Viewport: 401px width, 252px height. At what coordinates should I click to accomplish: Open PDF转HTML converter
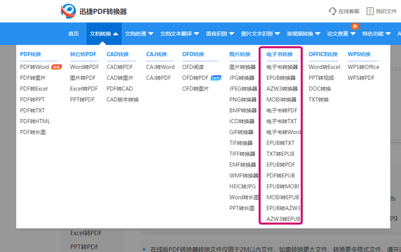[x=35, y=122]
